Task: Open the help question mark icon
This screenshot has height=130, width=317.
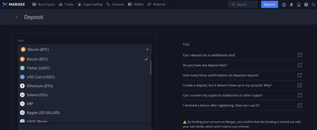Action: 306,4
